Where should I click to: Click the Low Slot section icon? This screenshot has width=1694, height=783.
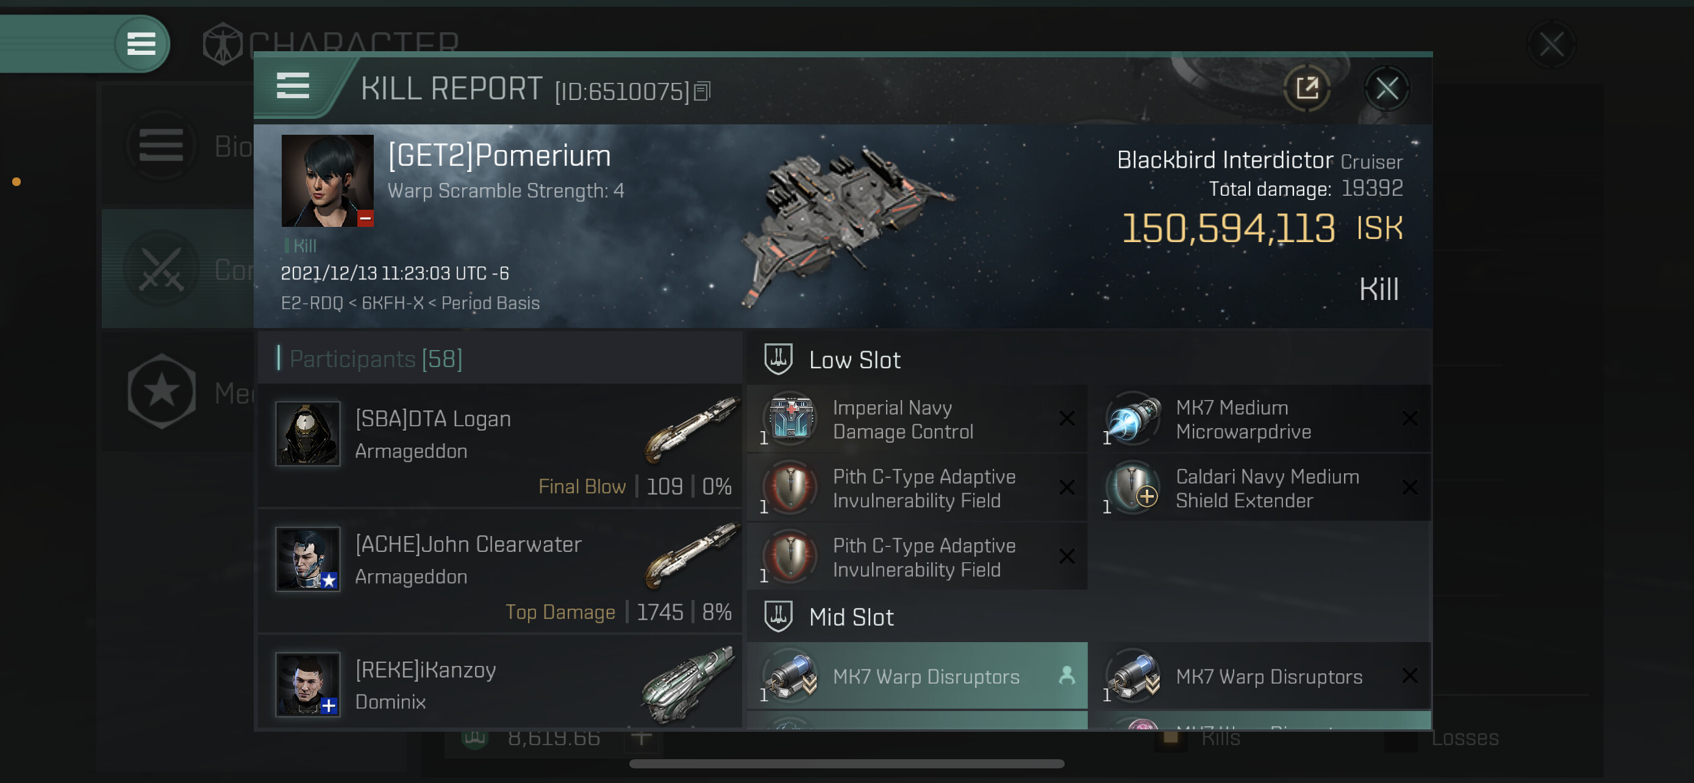pyautogui.click(x=778, y=360)
